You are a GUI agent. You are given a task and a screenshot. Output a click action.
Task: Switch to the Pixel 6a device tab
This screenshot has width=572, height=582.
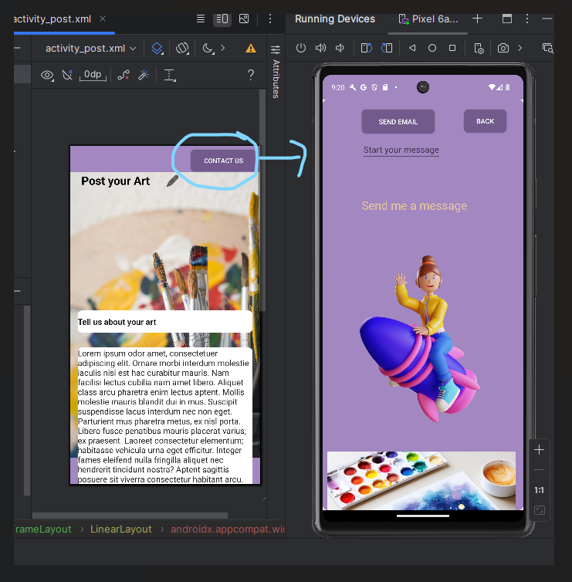[428, 19]
